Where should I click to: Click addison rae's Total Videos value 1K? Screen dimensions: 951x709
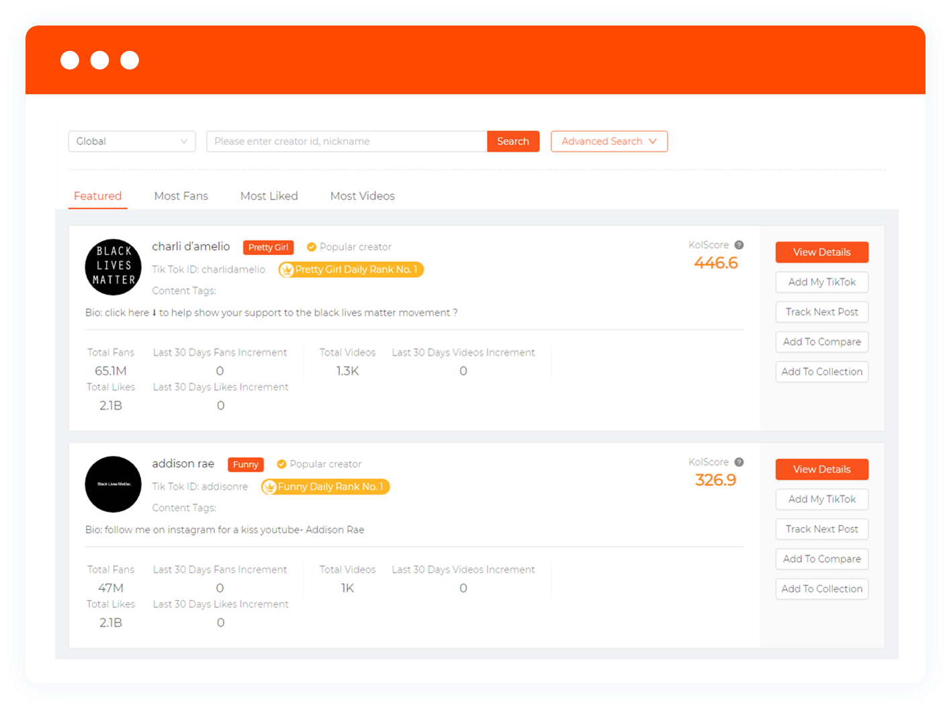click(347, 588)
